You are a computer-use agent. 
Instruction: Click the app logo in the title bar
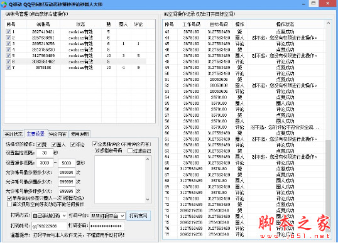(x=4, y=4)
